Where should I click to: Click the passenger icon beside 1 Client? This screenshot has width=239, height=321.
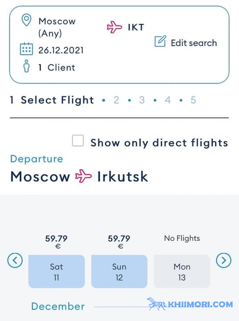26,66
